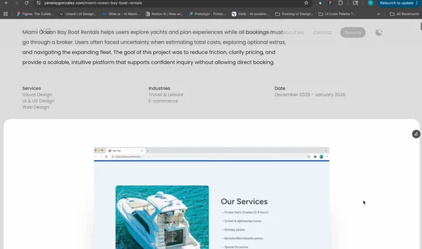Bookmark this page with the star icon
This screenshot has width=422, height=249.
click(306, 3)
